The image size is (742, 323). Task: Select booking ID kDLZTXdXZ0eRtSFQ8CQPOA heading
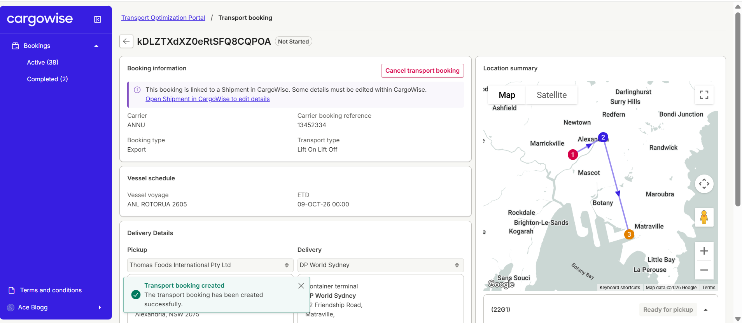tap(204, 42)
